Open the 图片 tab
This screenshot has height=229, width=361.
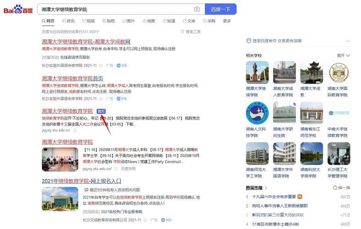(x=129, y=21)
